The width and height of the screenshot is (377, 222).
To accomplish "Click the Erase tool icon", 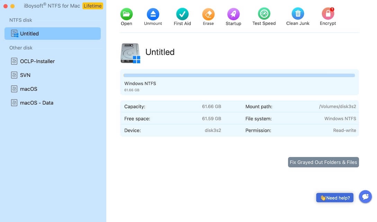I will (208, 14).
